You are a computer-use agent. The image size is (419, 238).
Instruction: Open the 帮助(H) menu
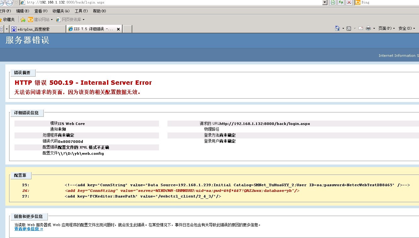pyautogui.click(x=99, y=11)
